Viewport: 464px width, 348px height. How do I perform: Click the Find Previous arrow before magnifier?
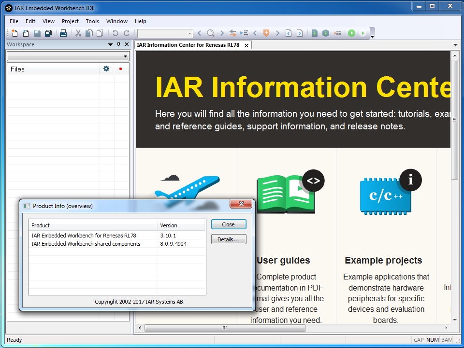[200, 33]
